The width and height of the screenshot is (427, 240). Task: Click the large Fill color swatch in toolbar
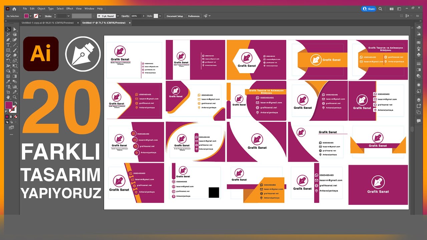coord(9,106)
